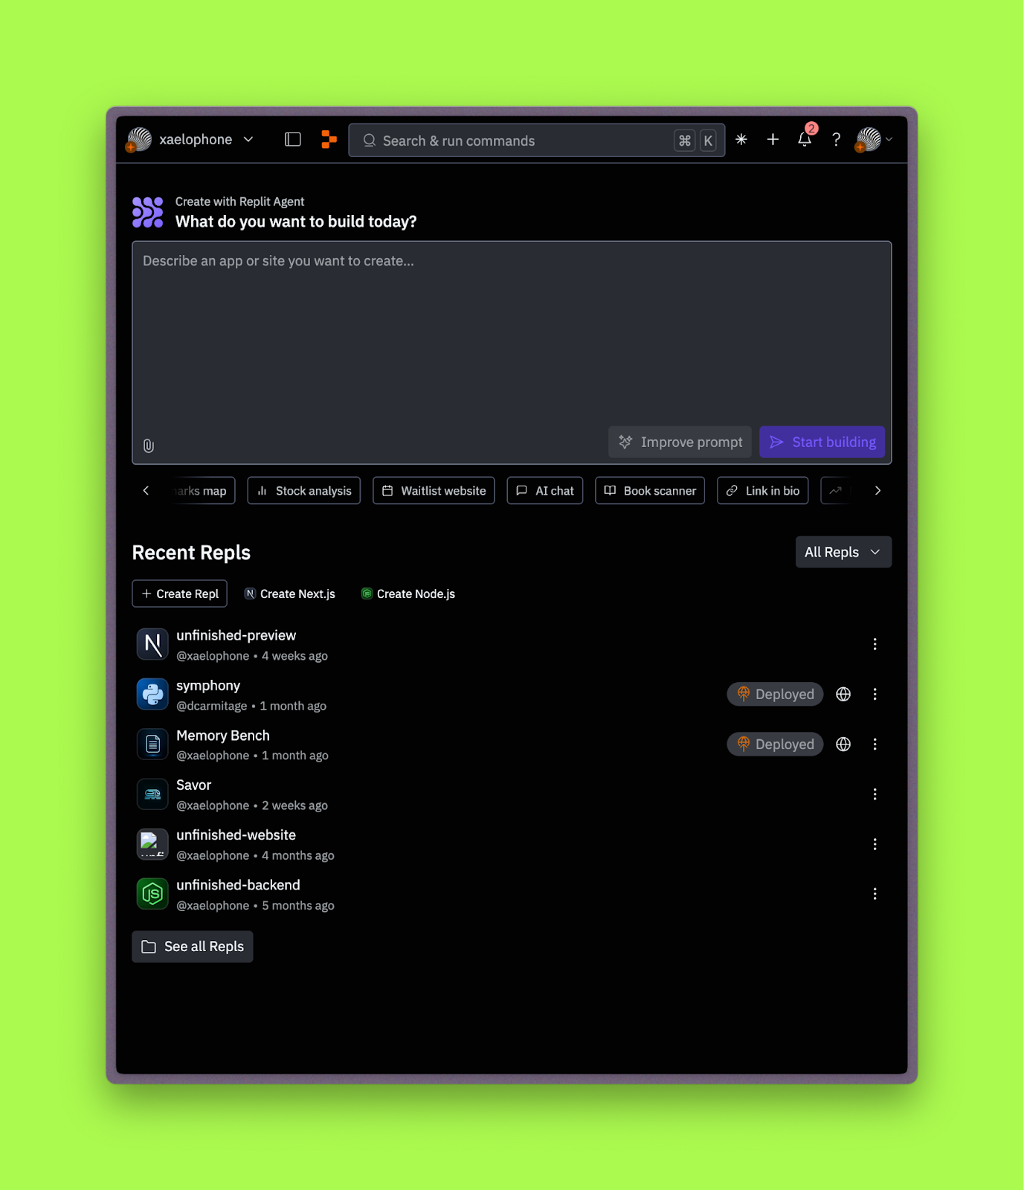1024x1190 pixels.
Task: Open the Savor repl
Action: tap(512, 794)
